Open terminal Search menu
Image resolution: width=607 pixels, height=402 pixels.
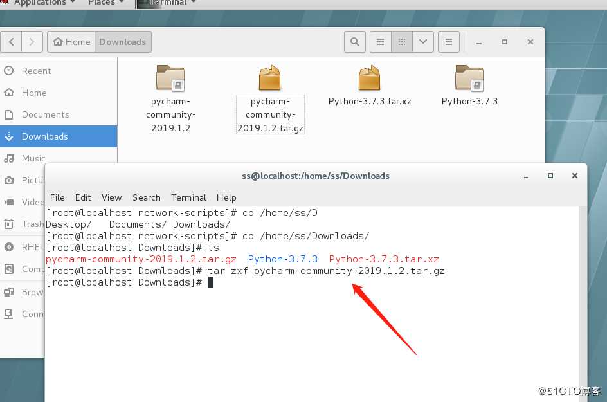point(147,197)
